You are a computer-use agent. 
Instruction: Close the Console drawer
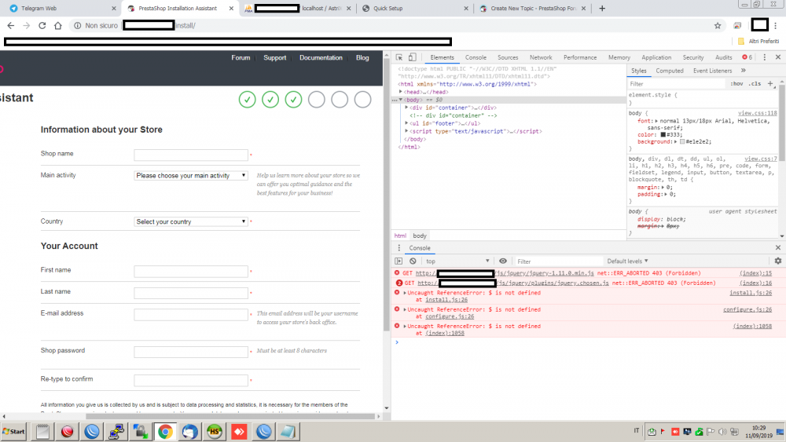coord(778,248)
